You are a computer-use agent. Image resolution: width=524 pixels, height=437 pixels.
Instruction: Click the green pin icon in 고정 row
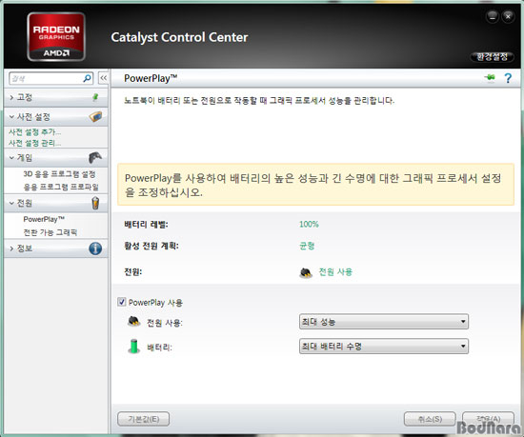click(95, 97)
